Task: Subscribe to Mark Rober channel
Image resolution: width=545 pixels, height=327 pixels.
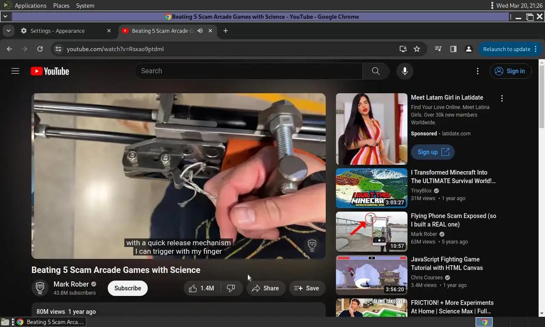Action: point(128,288)
